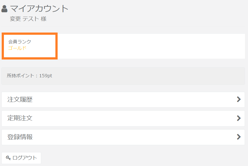Go to the 登録情報 registration info label

tap(20, 137)
